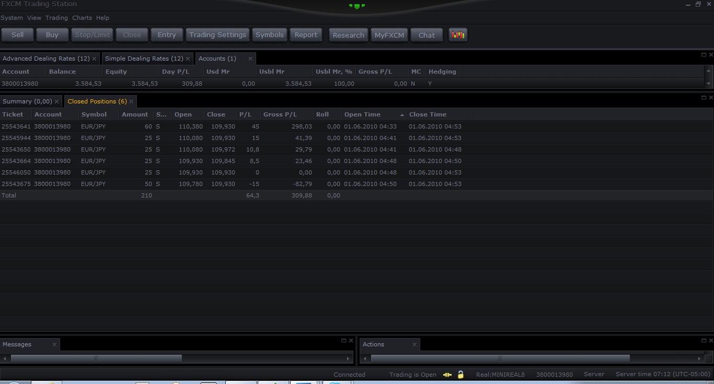Select ticket 25543675 row
The width and height of the screenshot is (714, 384).
[357, 184]
